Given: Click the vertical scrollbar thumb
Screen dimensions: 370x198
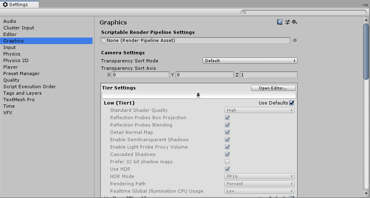Looking at the screenshot, I should point(366,51).
